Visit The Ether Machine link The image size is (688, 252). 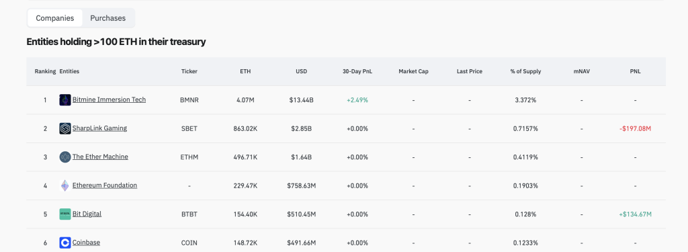[x=100, y=157]
